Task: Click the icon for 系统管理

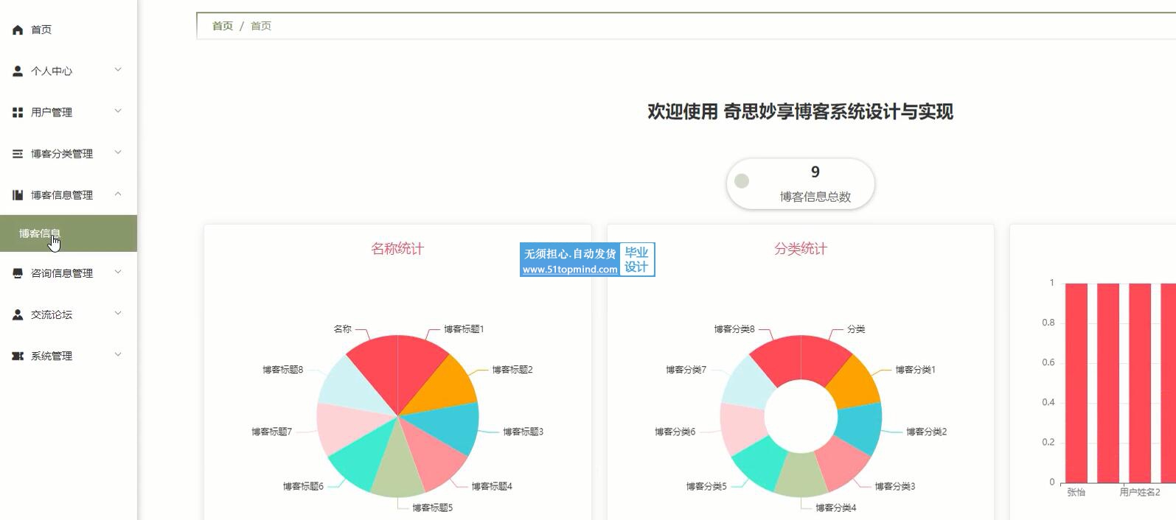Action: [x=18, y=356]
